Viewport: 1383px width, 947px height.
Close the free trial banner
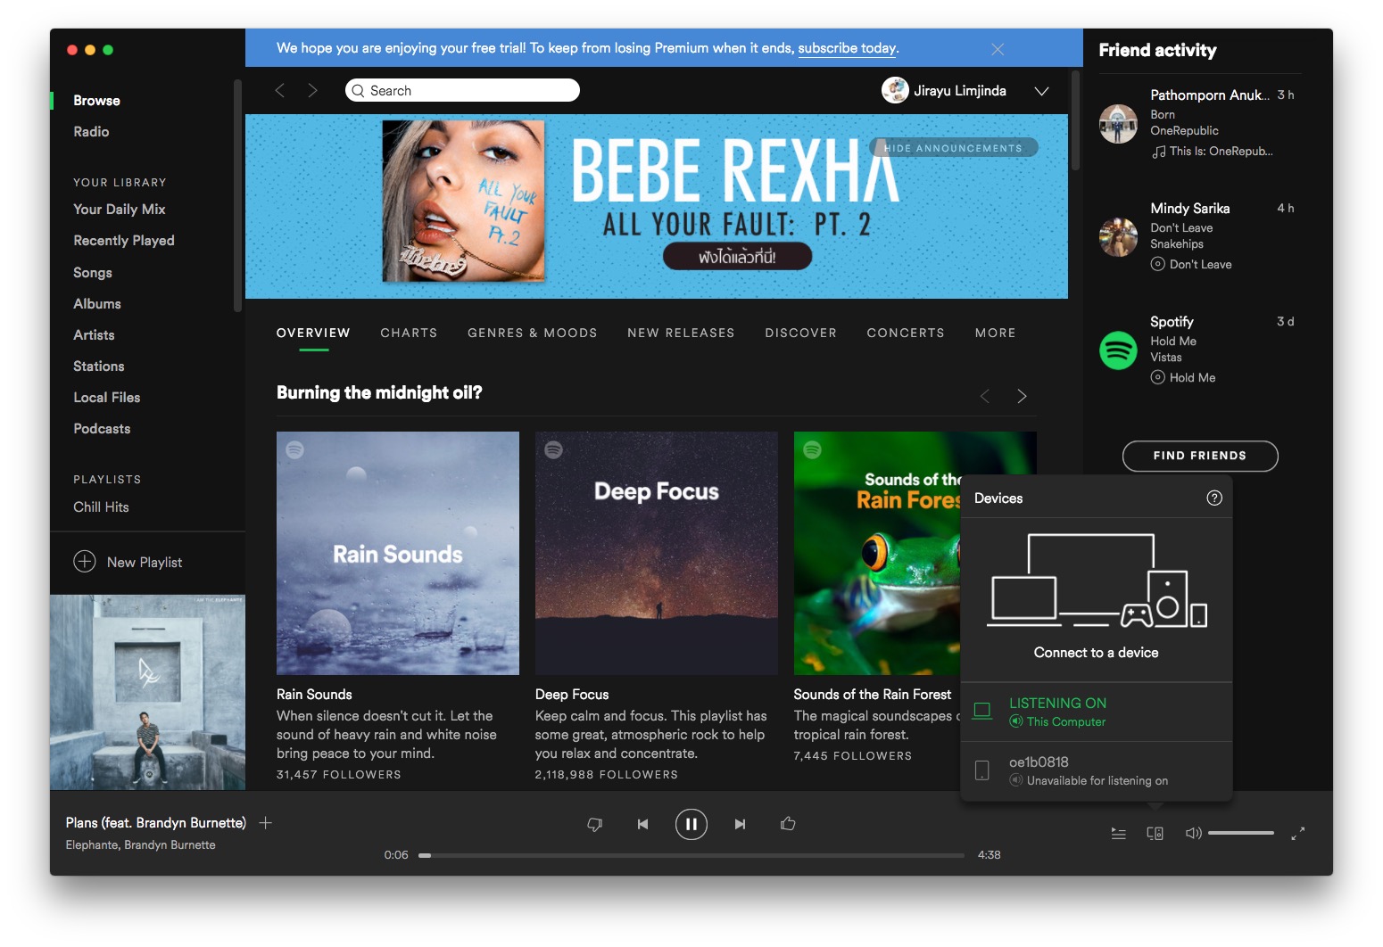(998, 49)
